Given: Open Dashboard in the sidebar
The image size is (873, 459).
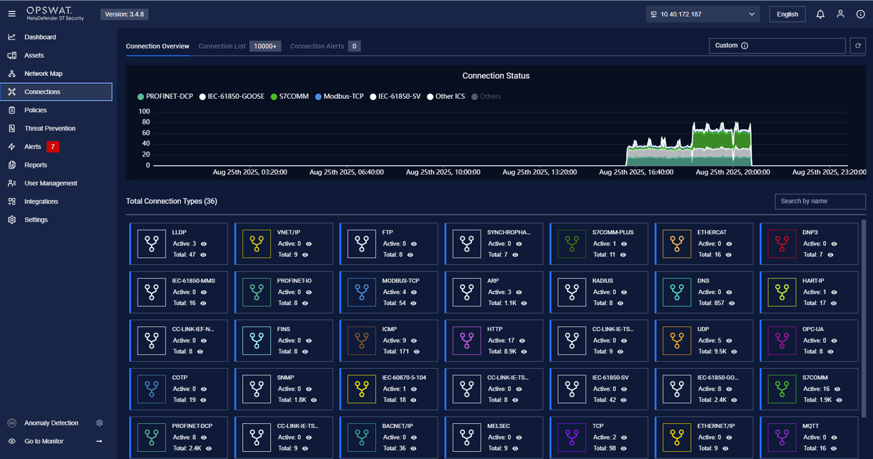Looking at the screenshot, I should point(56,37).
